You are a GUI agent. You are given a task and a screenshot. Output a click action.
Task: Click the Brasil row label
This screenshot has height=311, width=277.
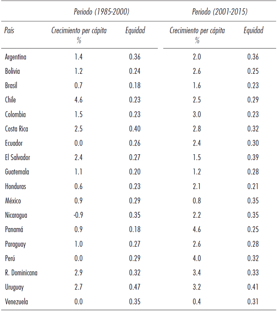(x=11, y=85)
